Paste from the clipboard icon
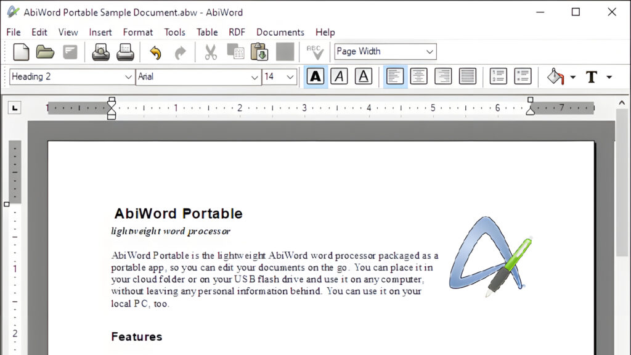Viewport: 631px width, 355px height. click(259, 52)
